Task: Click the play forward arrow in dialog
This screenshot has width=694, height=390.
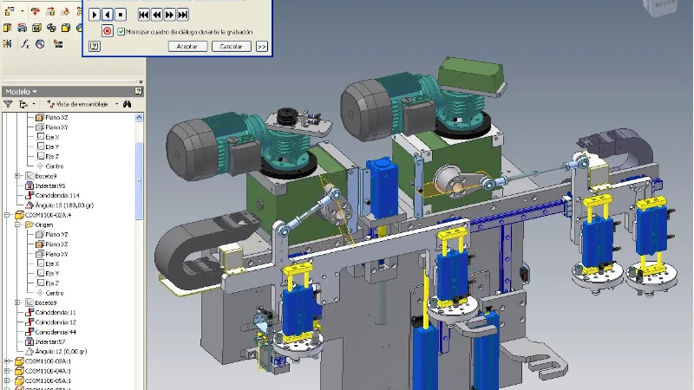Action: pos(95,15)
